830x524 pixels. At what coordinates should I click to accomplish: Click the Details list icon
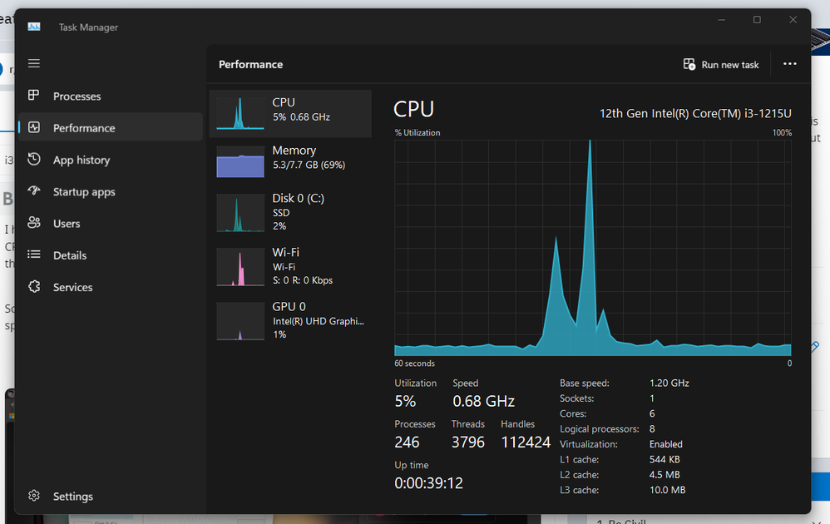(34, 255)
